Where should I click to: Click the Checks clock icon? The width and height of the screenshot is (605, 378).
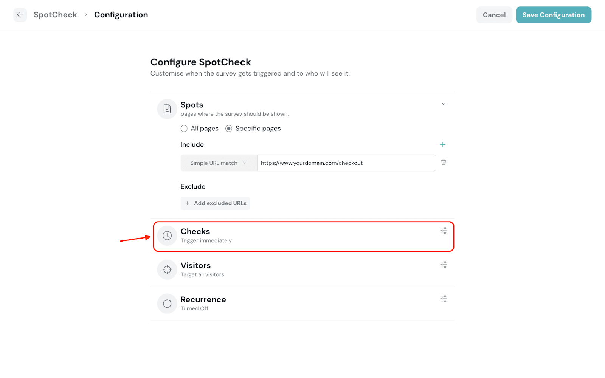167,235
